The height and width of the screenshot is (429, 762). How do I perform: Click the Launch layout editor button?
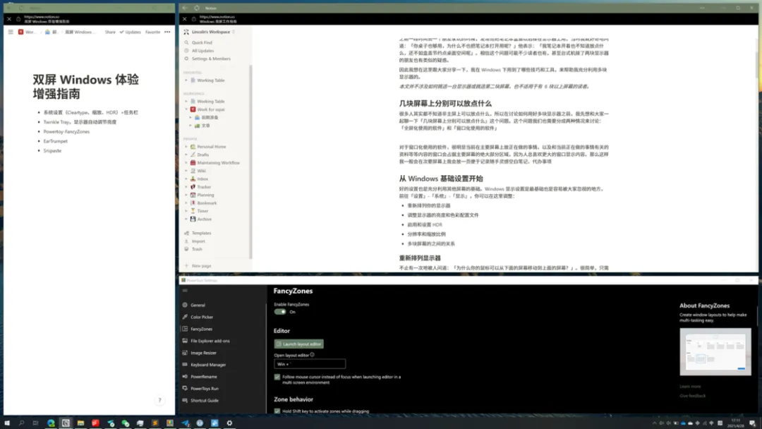(298, 344)
